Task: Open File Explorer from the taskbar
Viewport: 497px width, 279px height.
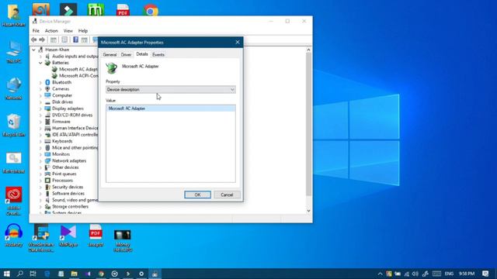Action: (75, 274)
